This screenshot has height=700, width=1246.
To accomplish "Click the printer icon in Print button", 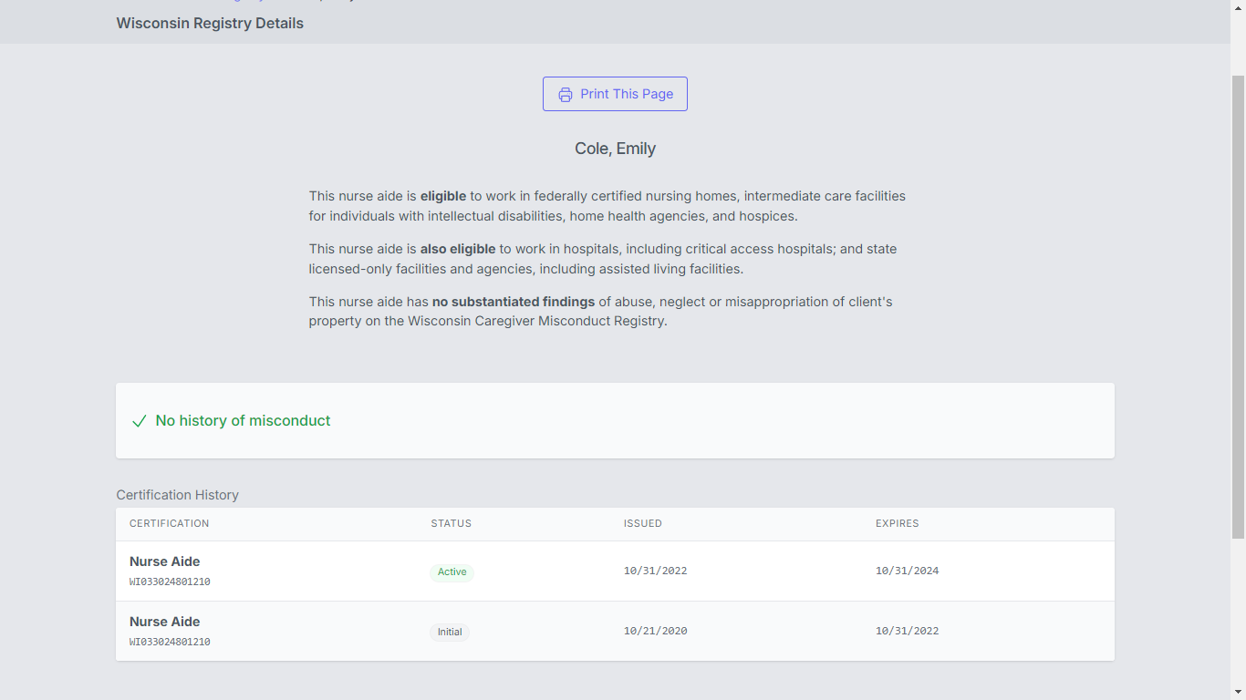I will pos(566,95).
